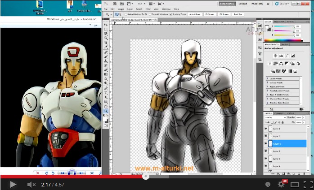Select the Clone Stamp tool
The height and width of the screenshot is (190, 314).
[106, 61]
